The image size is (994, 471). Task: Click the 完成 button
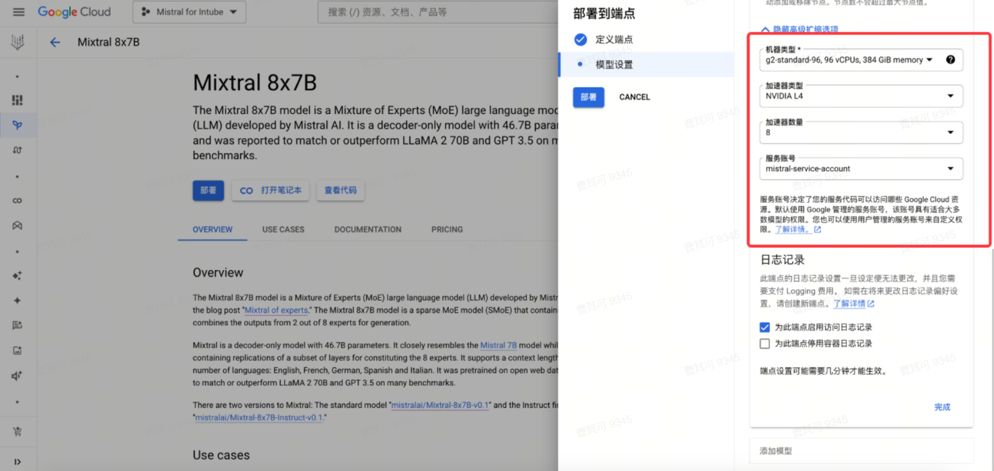(x=942, y=407)
